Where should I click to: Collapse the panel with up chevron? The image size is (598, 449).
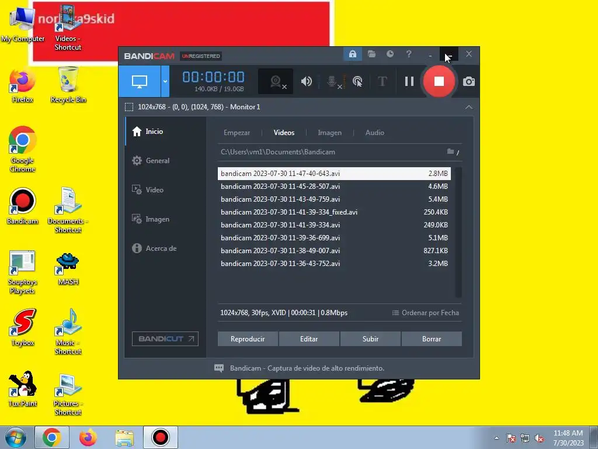(x=469, y=108)
